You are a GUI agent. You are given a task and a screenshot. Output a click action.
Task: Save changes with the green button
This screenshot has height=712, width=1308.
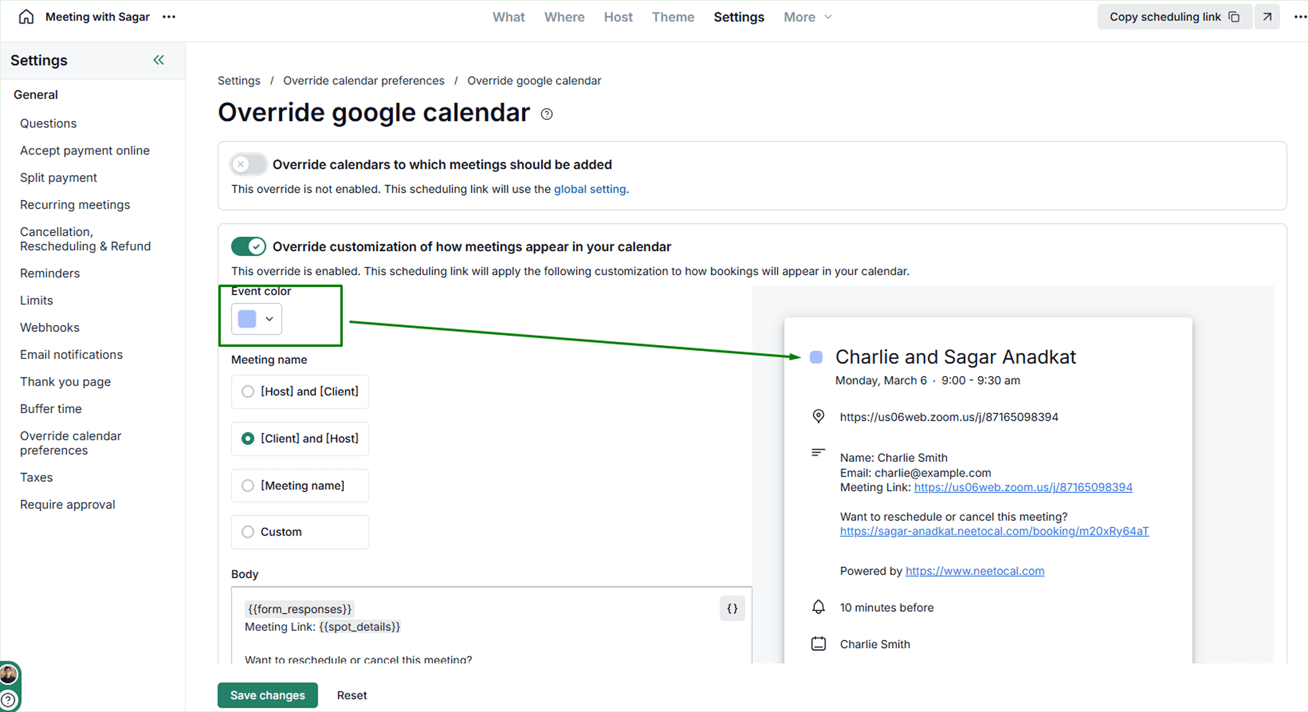(x=267, y=695)
